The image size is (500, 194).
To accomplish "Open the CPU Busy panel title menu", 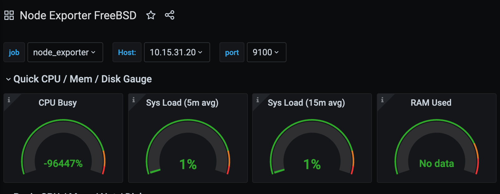I will 58,103.
